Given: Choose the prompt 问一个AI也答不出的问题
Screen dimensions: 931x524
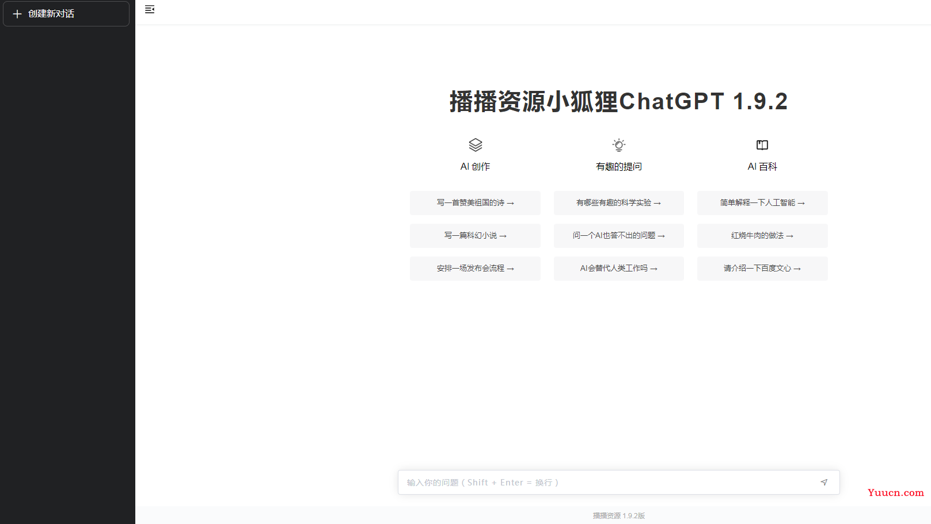Looking at the screenshot, I should pos(619,236).
